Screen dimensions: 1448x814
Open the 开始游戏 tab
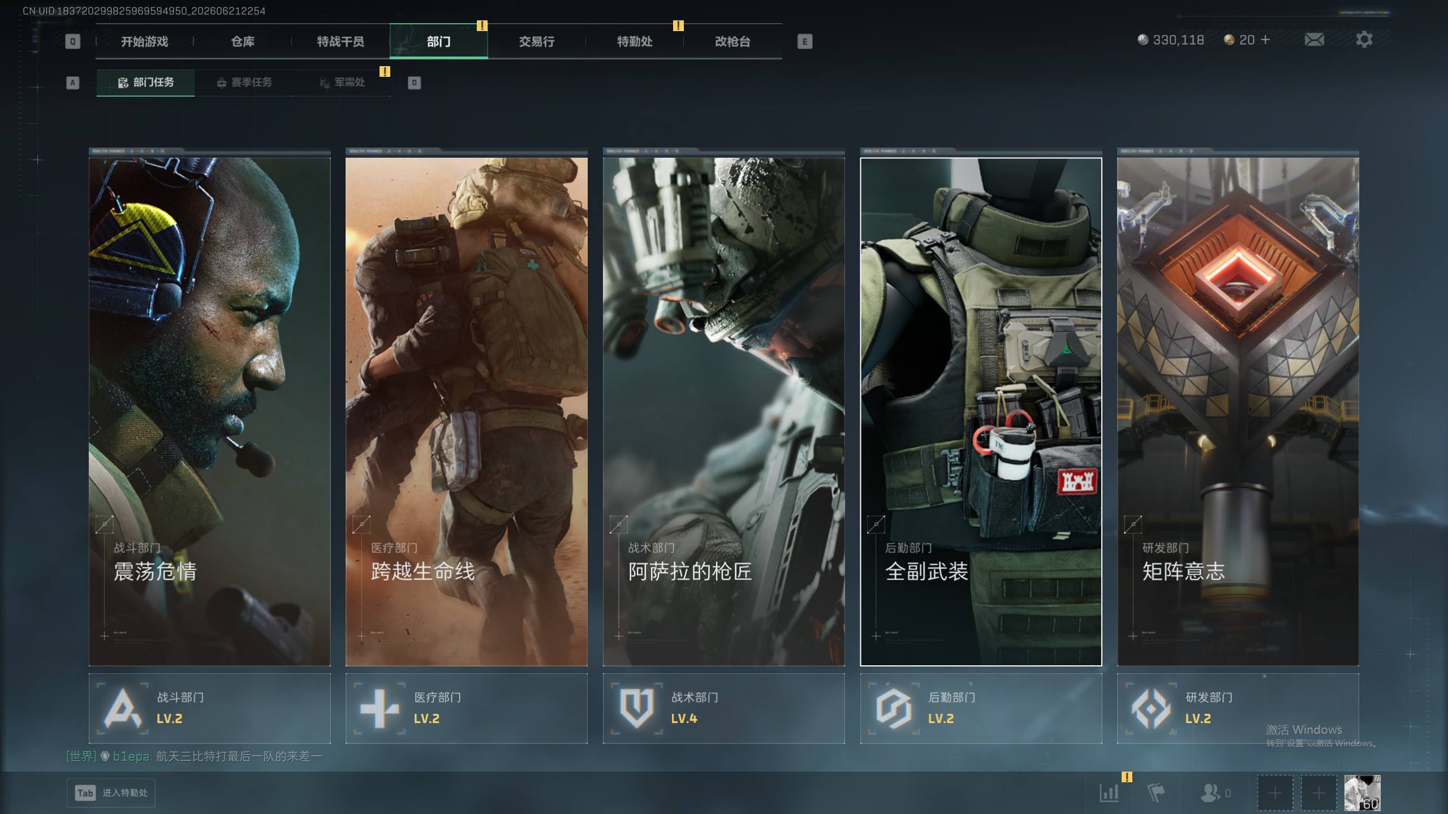coord(144,41)
